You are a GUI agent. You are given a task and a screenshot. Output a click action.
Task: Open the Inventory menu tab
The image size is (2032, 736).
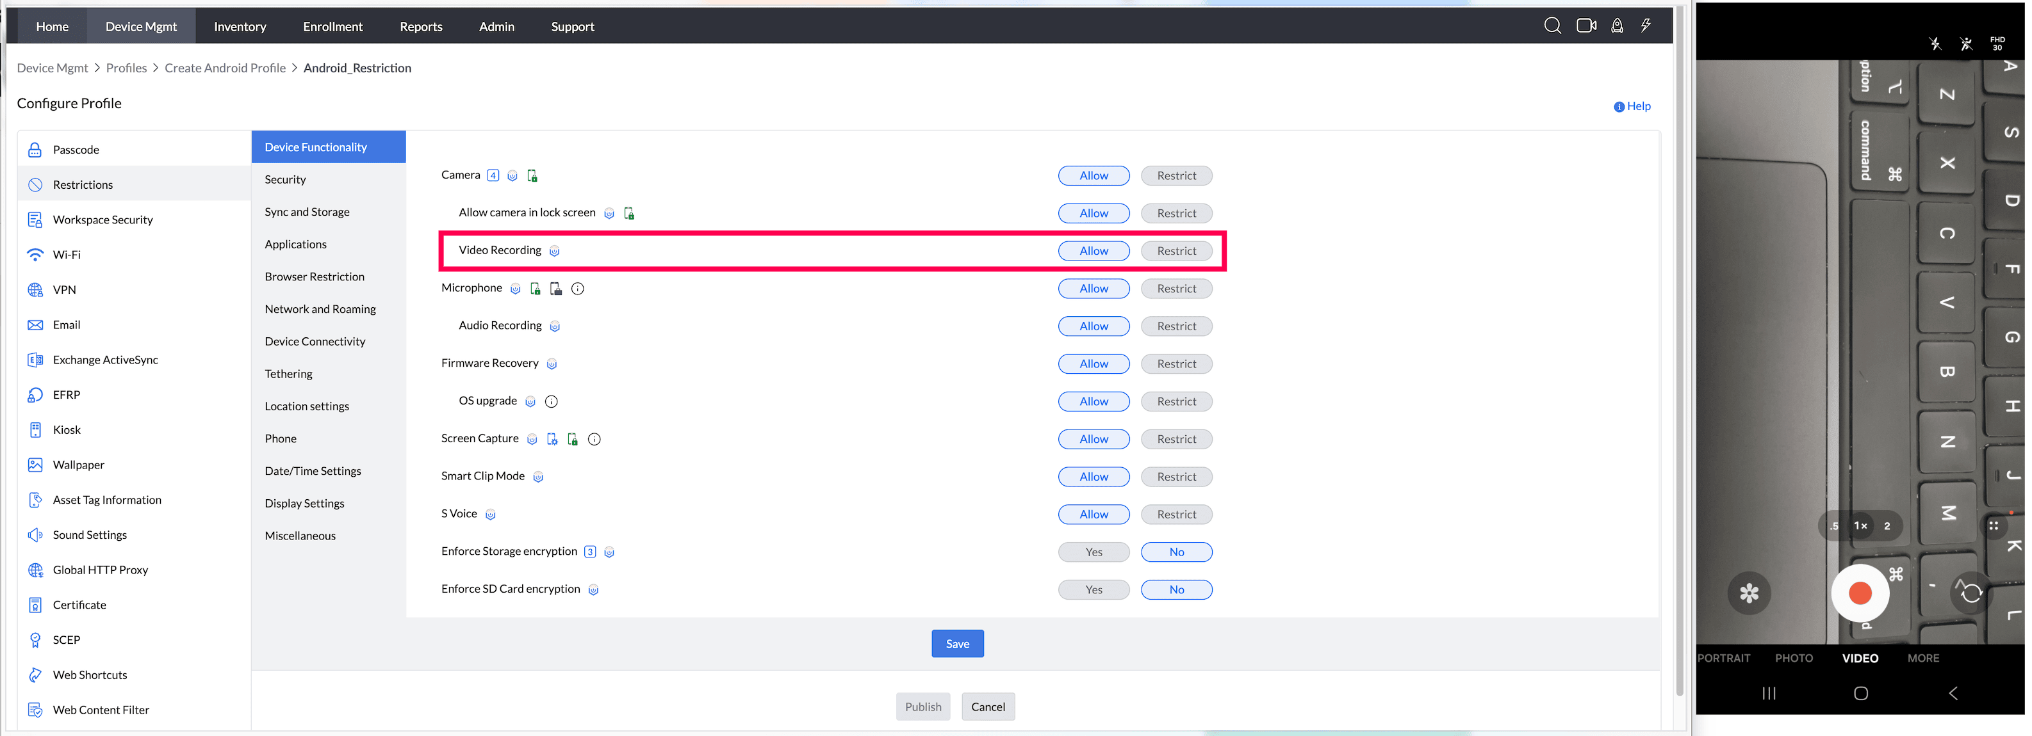pos(240,27)
